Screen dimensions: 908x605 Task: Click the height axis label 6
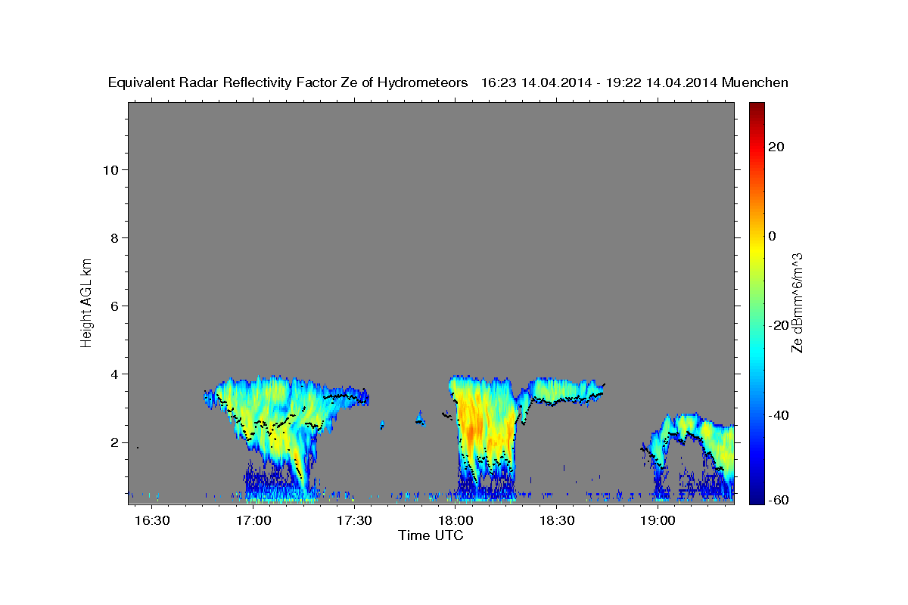tap(116, 306)
